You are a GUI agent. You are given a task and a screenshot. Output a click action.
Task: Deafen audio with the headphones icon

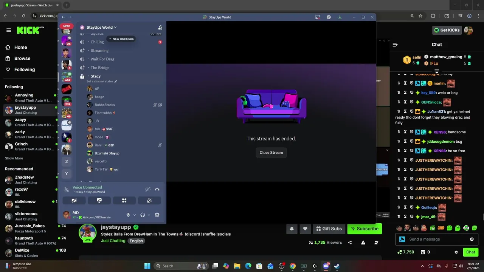pos(143,215)
